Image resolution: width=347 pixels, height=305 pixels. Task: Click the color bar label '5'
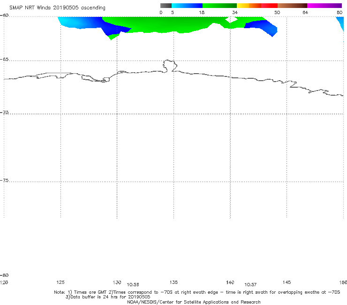173,12
